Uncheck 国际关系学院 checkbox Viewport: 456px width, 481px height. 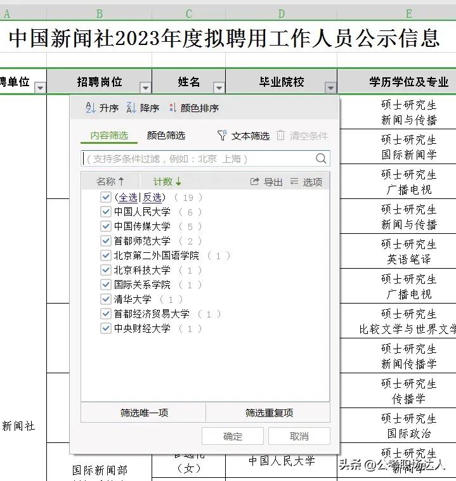[x=106, y=285]
